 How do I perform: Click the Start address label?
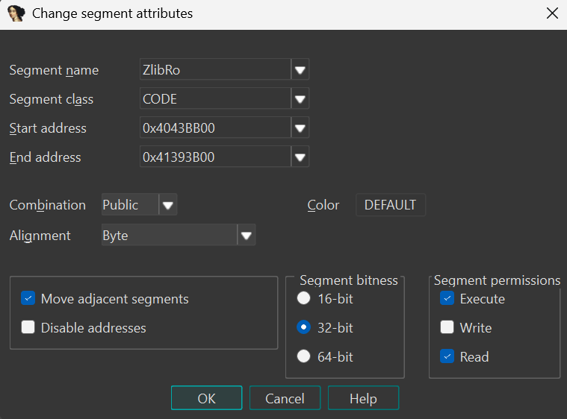48,128
